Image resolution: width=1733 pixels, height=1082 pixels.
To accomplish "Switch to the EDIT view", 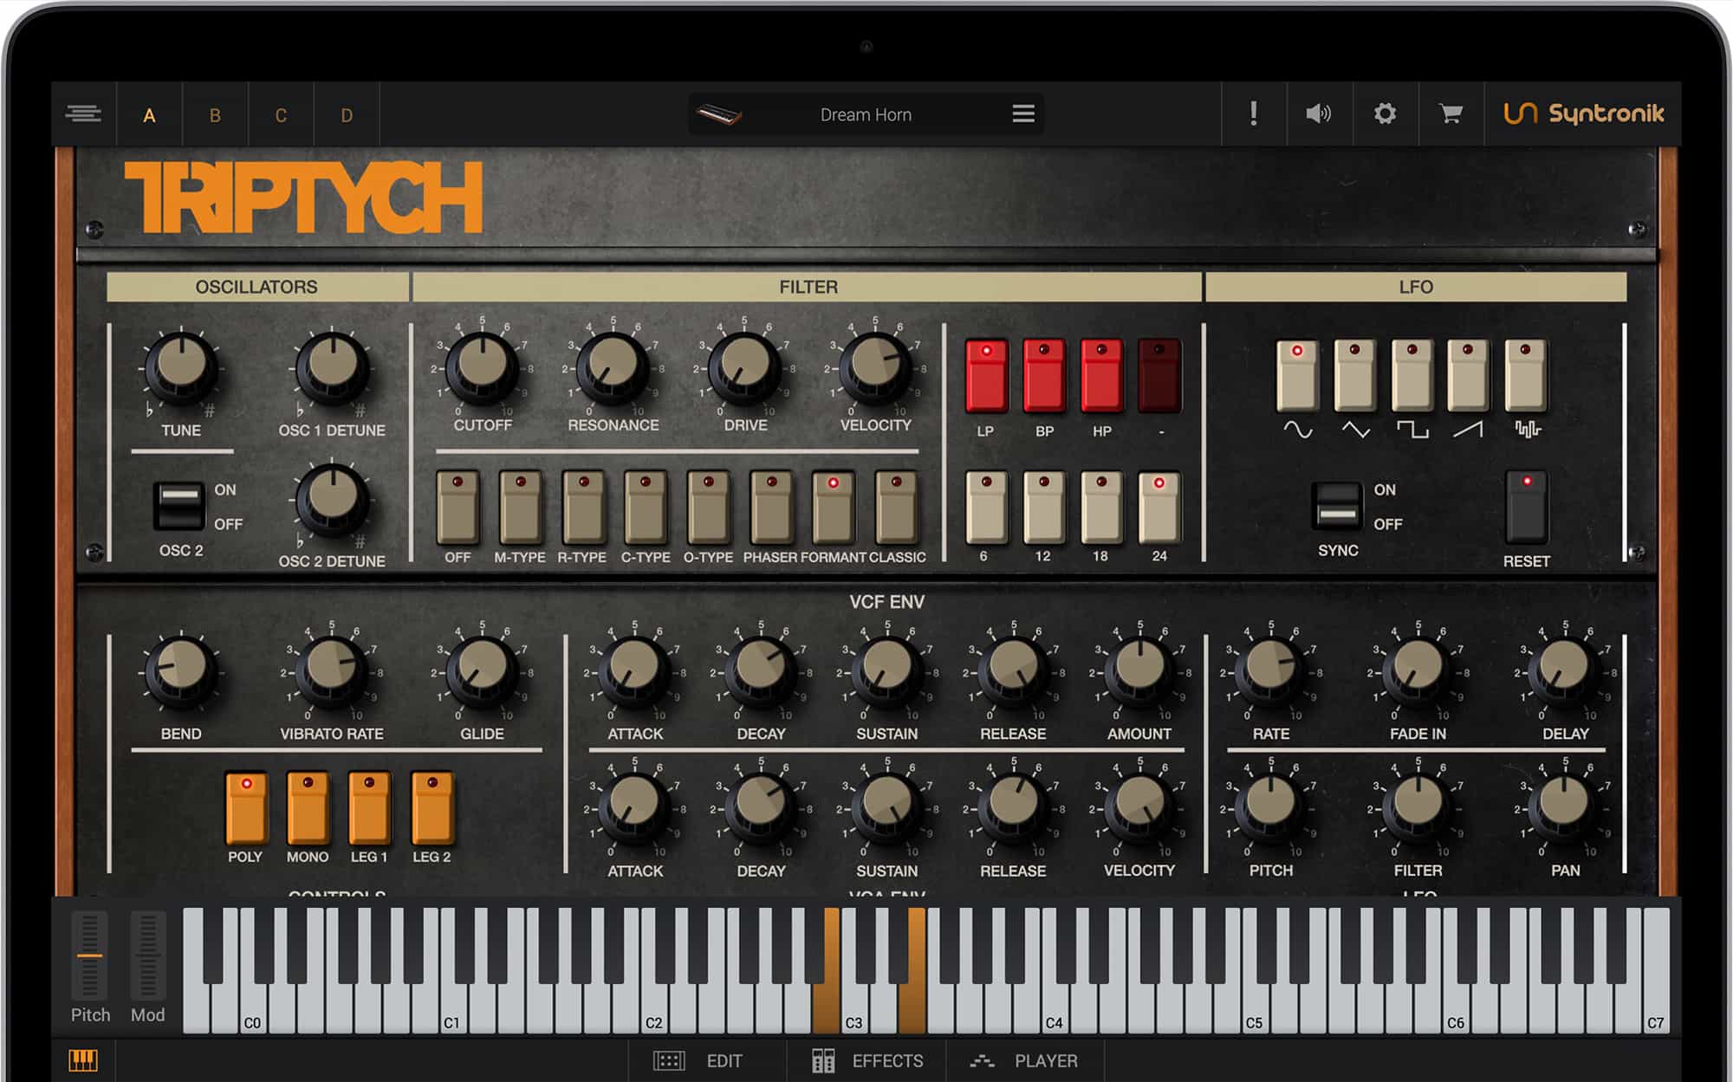I will pyautogui.click(x=706, y=1060).
